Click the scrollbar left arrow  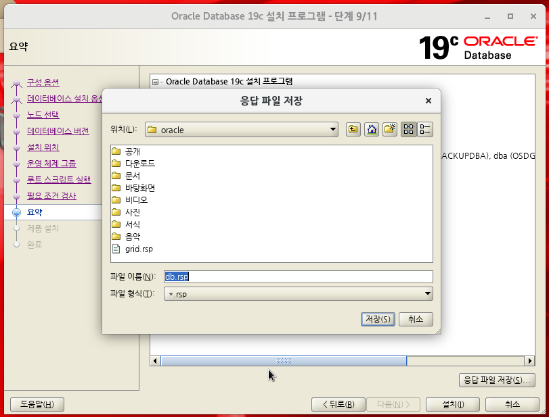[155, 361]
